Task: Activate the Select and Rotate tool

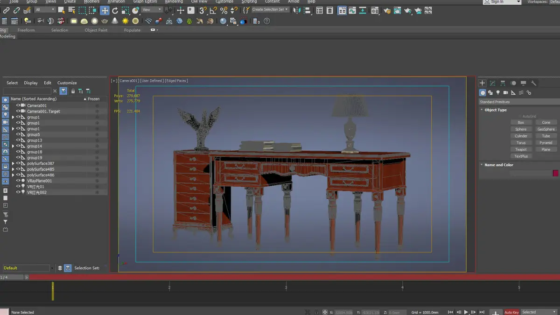Action: point(115,10)
